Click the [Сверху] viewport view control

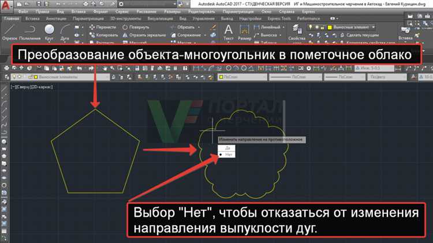[23, 87]
